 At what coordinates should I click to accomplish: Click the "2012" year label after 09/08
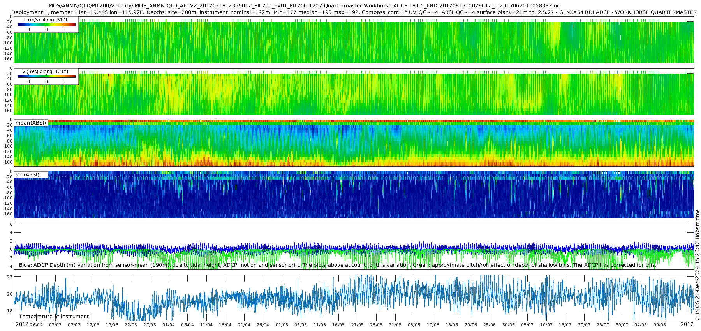coord(687,325)
